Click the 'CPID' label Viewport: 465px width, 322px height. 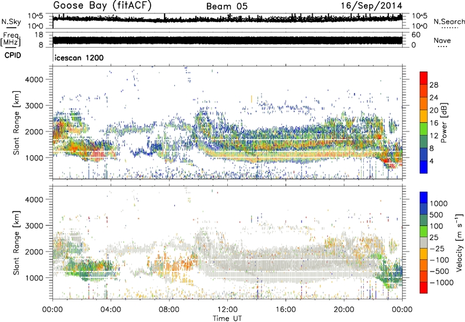12,55
